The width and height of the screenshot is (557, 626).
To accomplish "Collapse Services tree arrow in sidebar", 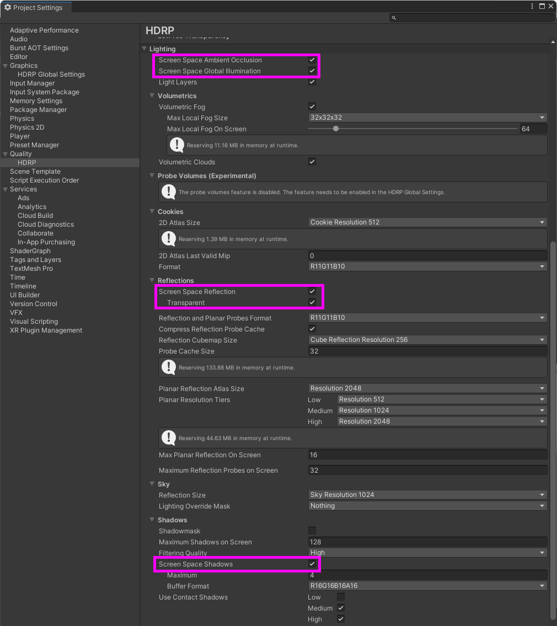I will (x=5, y=189).
